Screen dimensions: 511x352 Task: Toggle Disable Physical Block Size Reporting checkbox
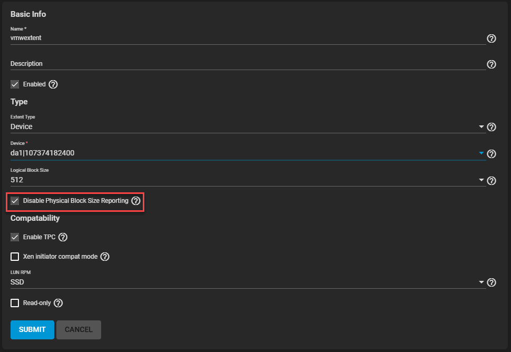point(15,201)
